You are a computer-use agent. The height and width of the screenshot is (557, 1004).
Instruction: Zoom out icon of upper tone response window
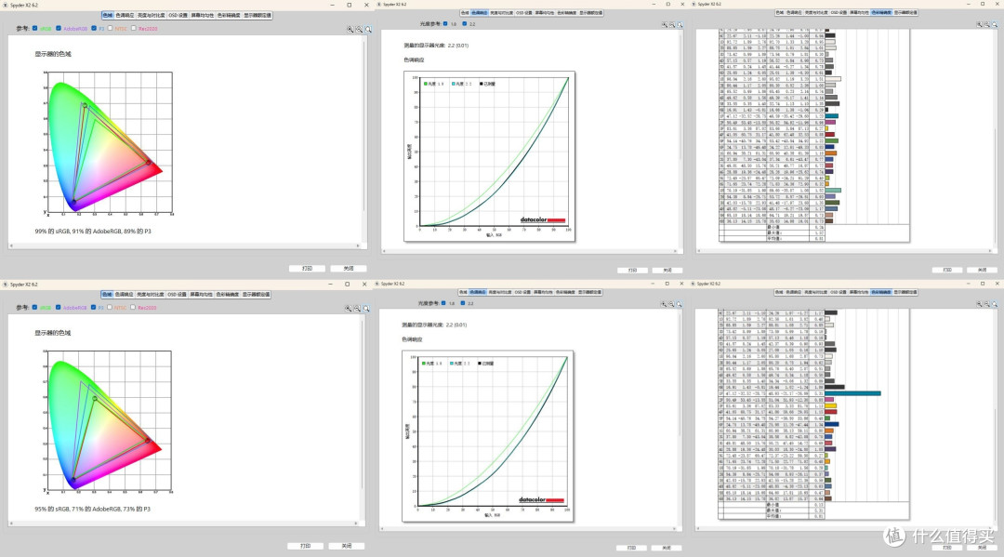(672, 25)
